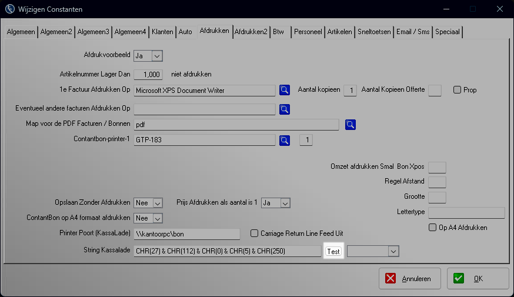
Task: Switch to the Klanten tab
Action: pos(162,32)
